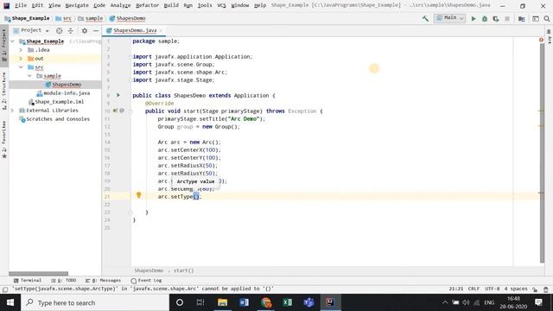Click the taskbar search box
This screenshot has height=311, width=553.
coord(95,302)
